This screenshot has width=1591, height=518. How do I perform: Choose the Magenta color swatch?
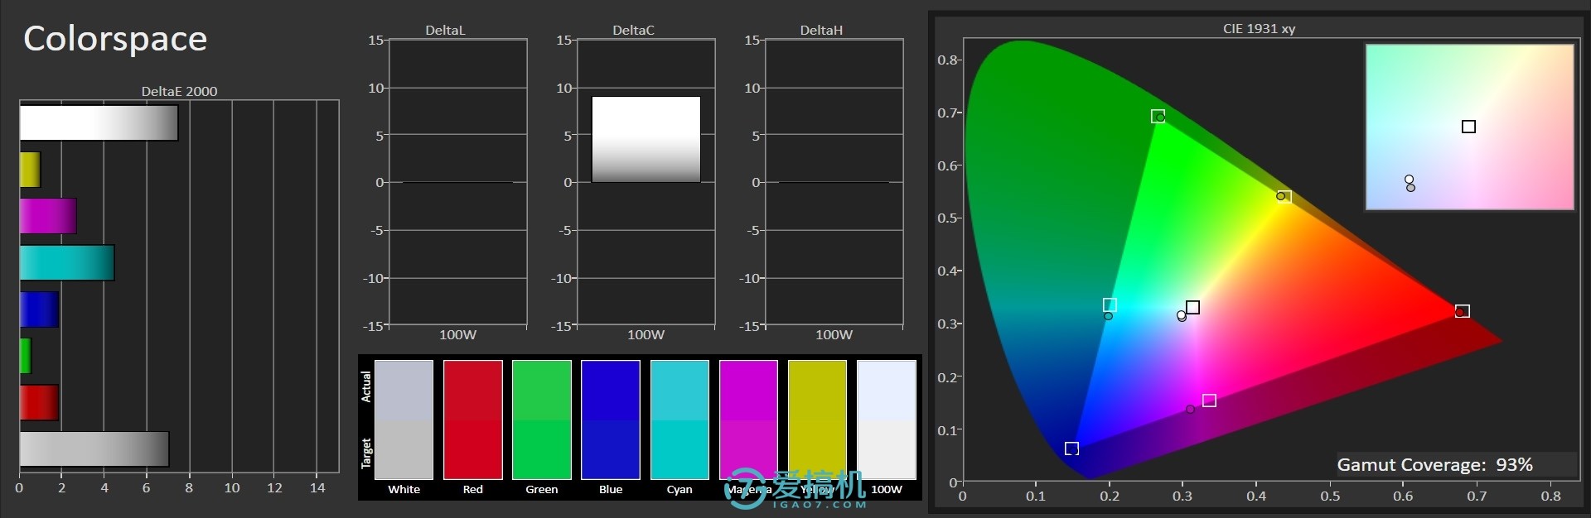click(748, 420)
